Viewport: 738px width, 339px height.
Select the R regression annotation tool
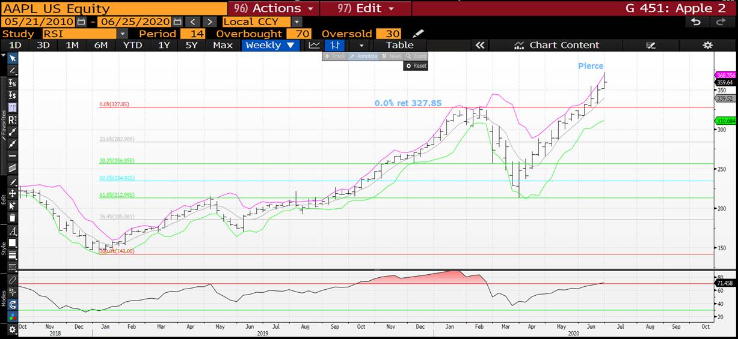point(13,119)
